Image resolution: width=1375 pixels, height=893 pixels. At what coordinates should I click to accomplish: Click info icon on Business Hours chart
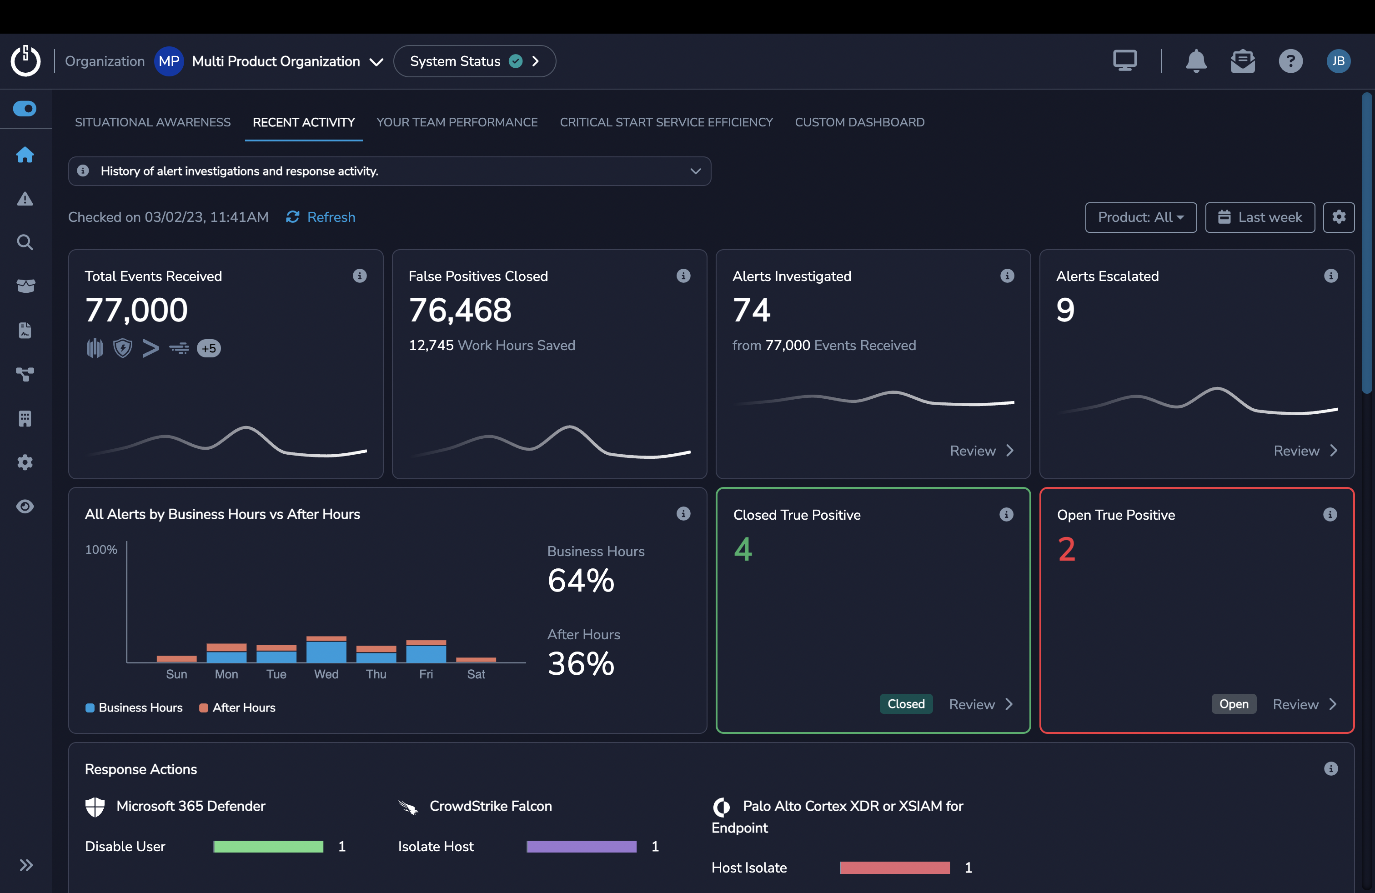(683, 513)
